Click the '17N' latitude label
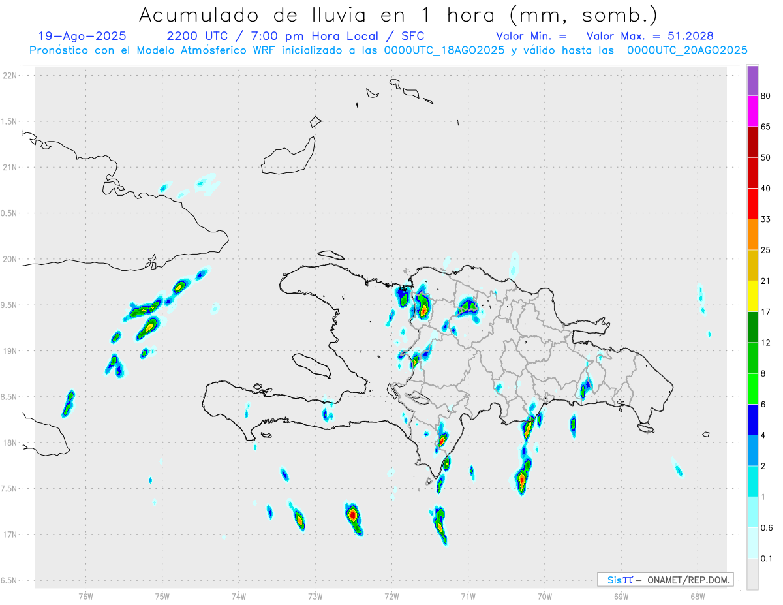 tap(10, 535)
